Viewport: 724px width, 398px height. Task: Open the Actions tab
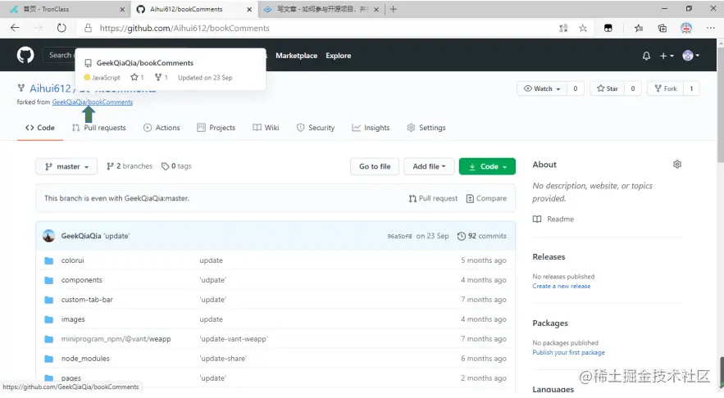pos(162,128)
